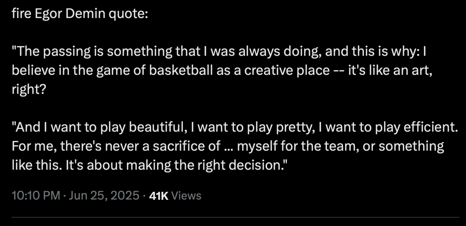466x226 pixels.
Task: Click the divider line below the timestamp
Action: [235, 217]
